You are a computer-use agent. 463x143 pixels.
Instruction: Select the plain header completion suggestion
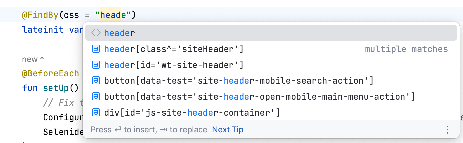pyautogui.click(x=120, y=33)
